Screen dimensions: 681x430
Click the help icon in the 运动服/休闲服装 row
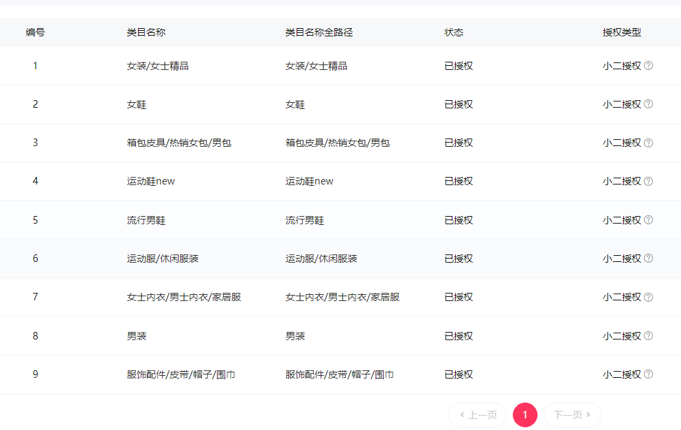pos(648,259)
